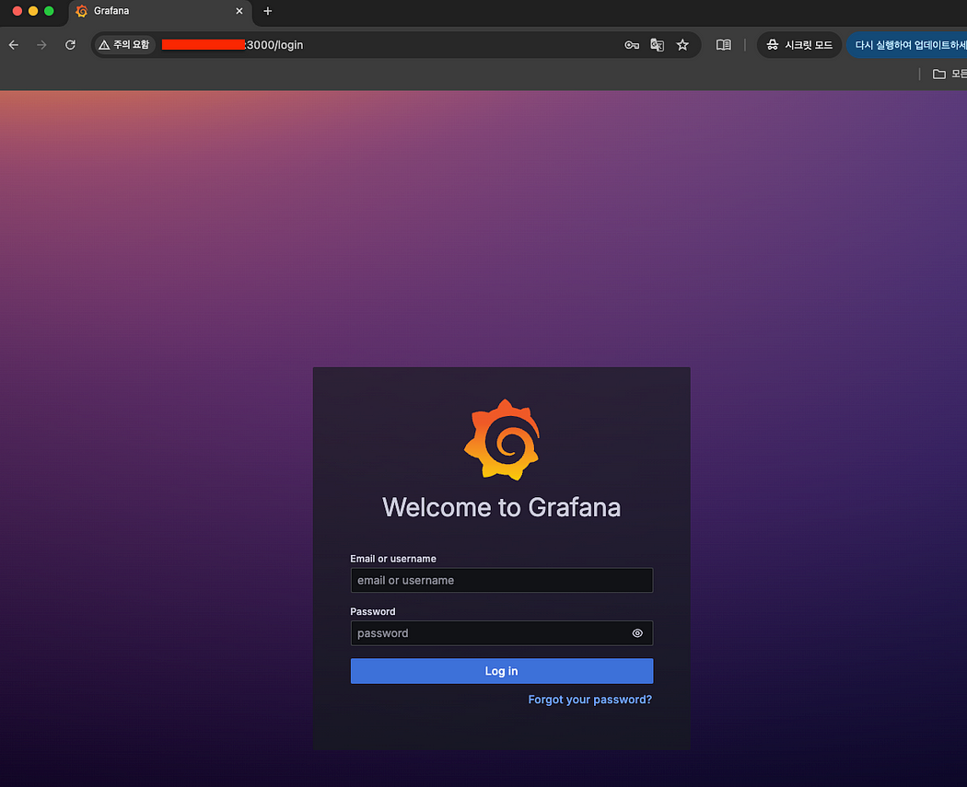The height and width of the screenshot is (787, 967).
Task: Click the Log in button
Action: tap(501, 671)
